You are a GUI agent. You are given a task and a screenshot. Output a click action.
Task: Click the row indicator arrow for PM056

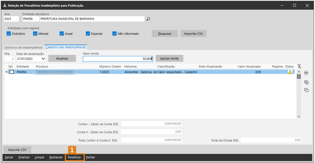pyautogui.click(x=6, y=72)
